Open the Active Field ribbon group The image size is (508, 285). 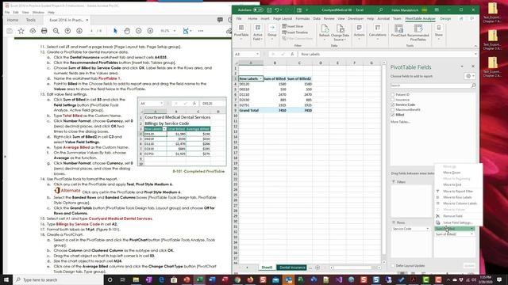point(257,32)
